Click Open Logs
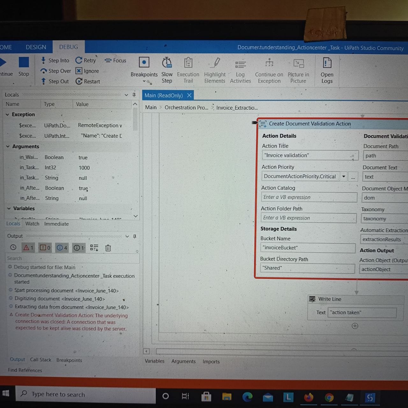 pos(327,70)
